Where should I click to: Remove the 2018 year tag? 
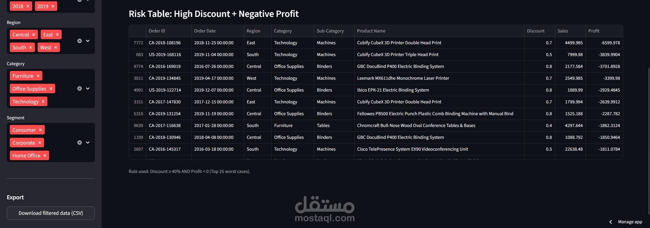[28, 6]
